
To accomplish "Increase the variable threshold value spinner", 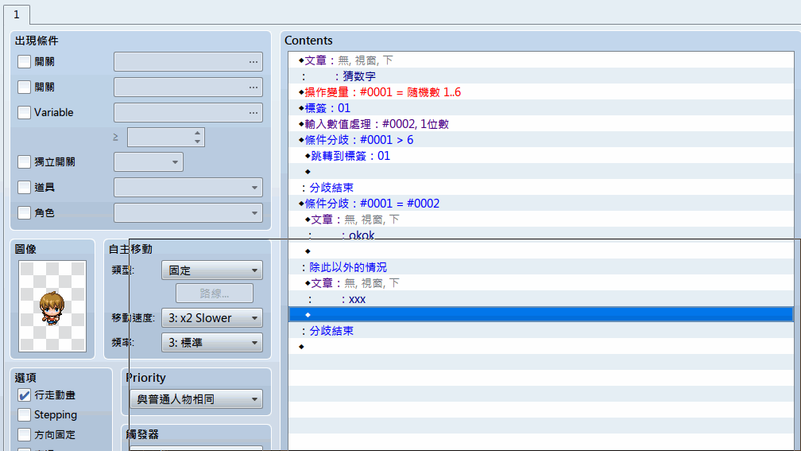I will [197, 133].
